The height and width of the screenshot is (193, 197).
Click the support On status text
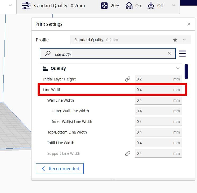tap(138, 6)
